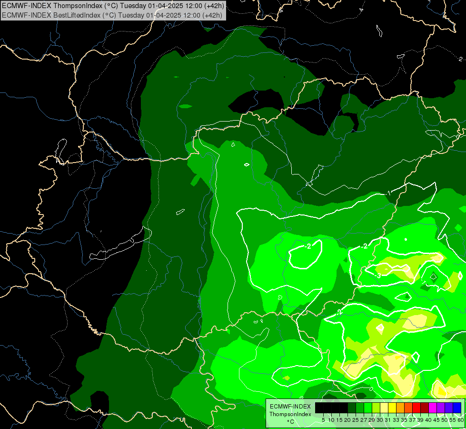Click the purple legend swatch between 45 and 50

[x=441, y=408]
